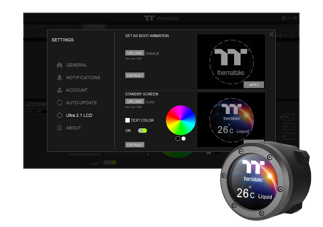Open Ultra 2.1 LCD settings icon
This screenshot has height=227, width=323.
(x=59, y=115)
